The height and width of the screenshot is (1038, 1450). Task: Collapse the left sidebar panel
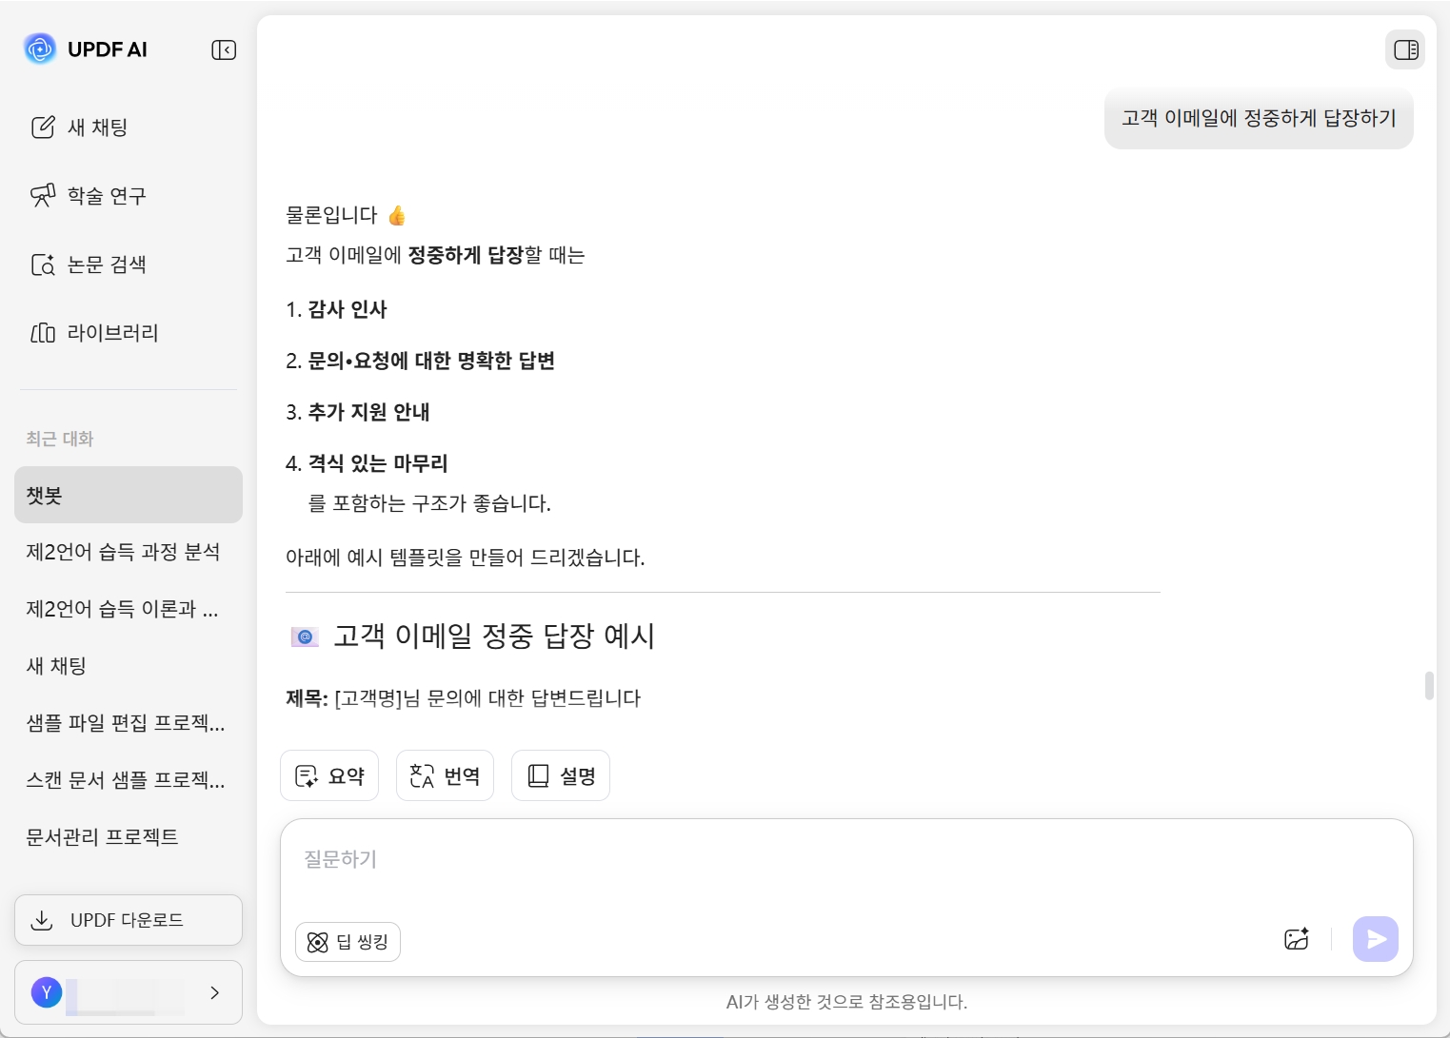[224, 49]
